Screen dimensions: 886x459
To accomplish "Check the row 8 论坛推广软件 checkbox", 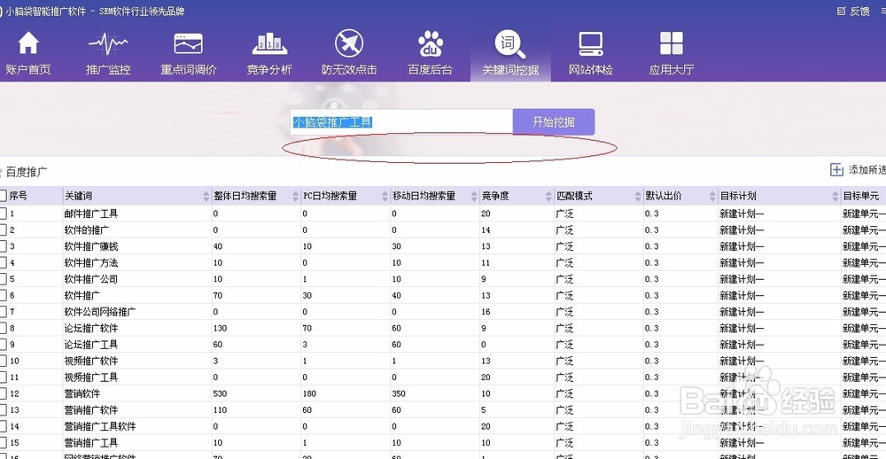I will tap(3, 329).
